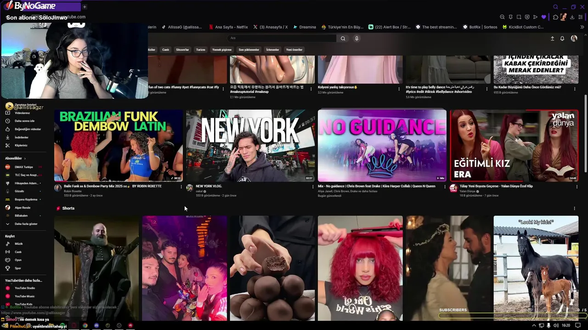
Task: Open browser downloads icon
Action: click(572, 17)
